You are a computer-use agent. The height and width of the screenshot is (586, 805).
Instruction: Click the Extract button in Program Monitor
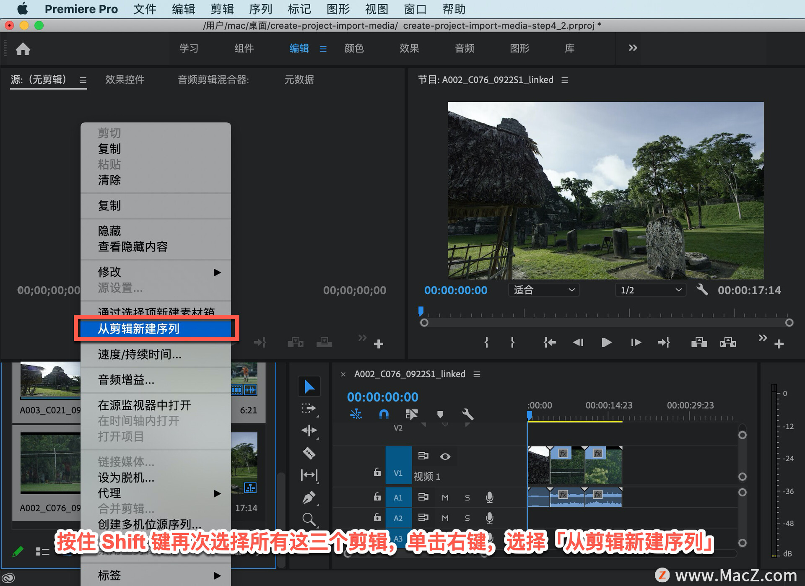pyautogui.click(x=728, y=342)
